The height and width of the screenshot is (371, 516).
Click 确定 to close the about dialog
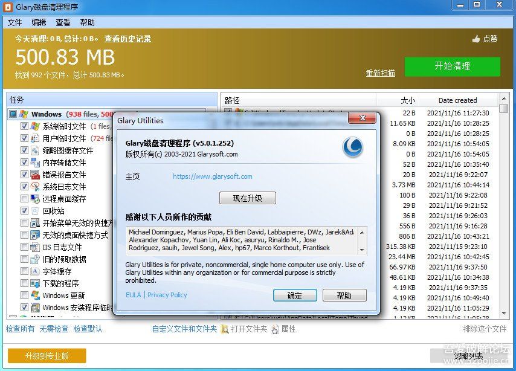[295, 295]
